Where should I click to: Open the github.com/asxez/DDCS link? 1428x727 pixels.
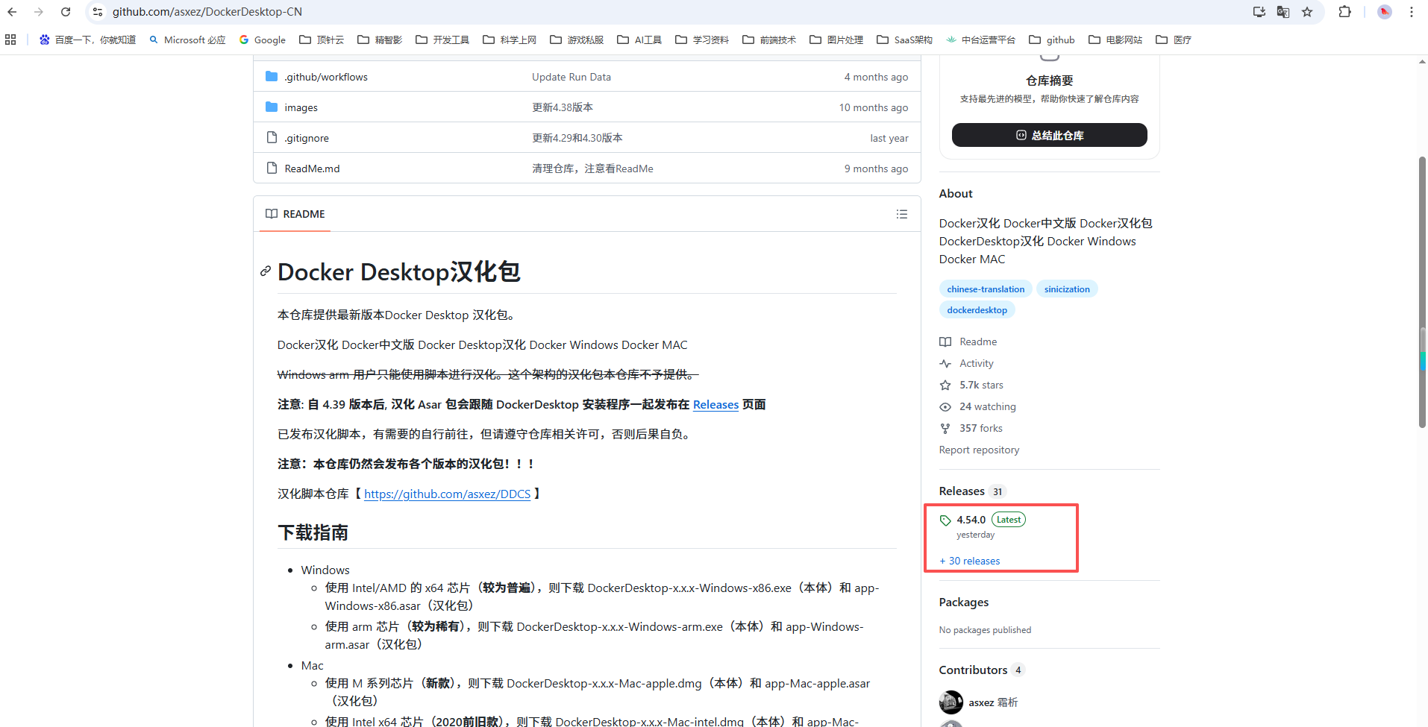(x=447, y=494)
